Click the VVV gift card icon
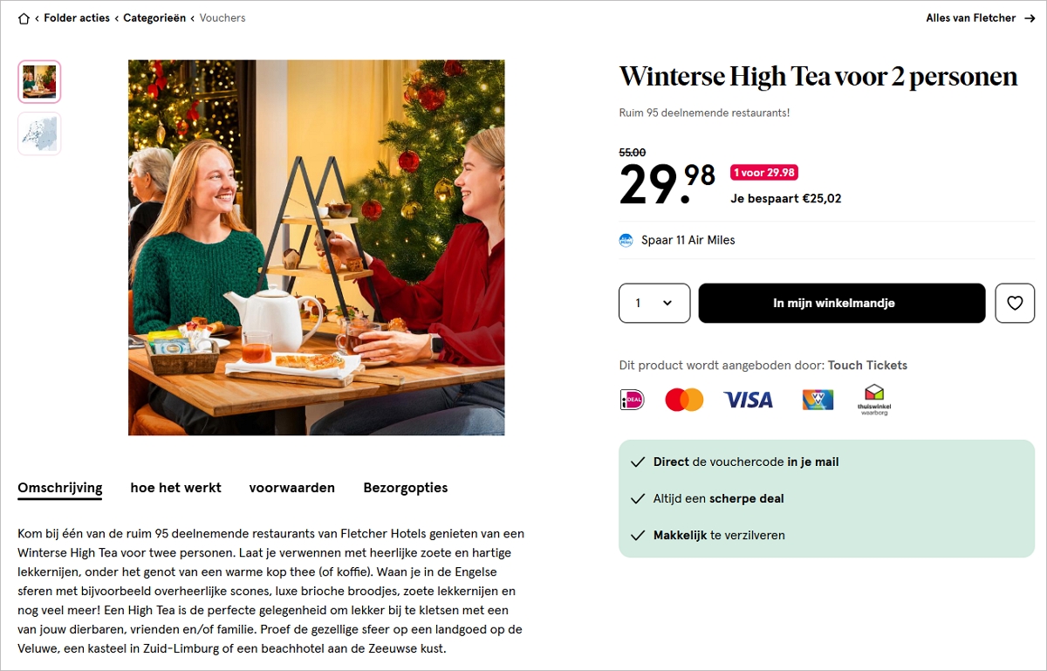 [x=818, y=400]
